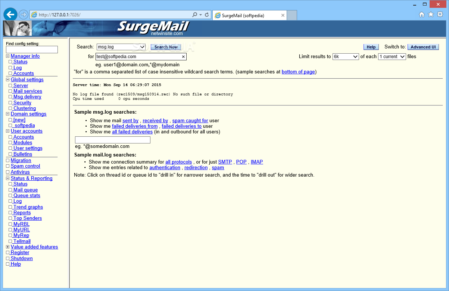
Task: Open the Server settings page
Action: point(20,86)
